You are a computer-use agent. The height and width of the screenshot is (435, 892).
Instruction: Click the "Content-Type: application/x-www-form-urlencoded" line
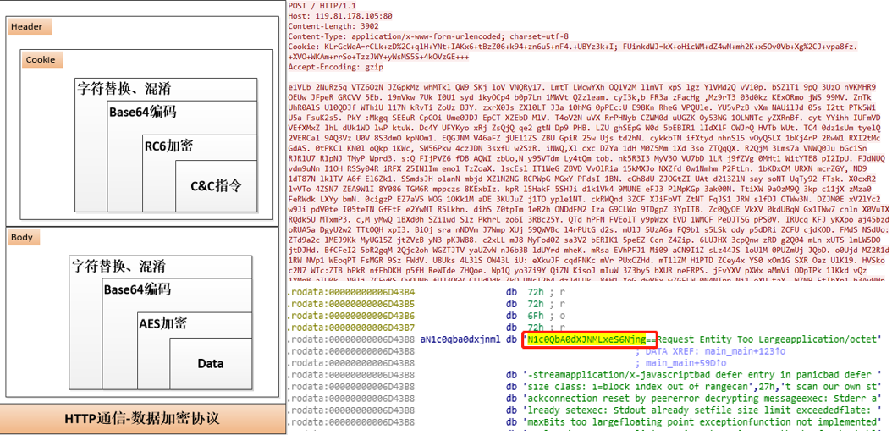coord(427,36)
